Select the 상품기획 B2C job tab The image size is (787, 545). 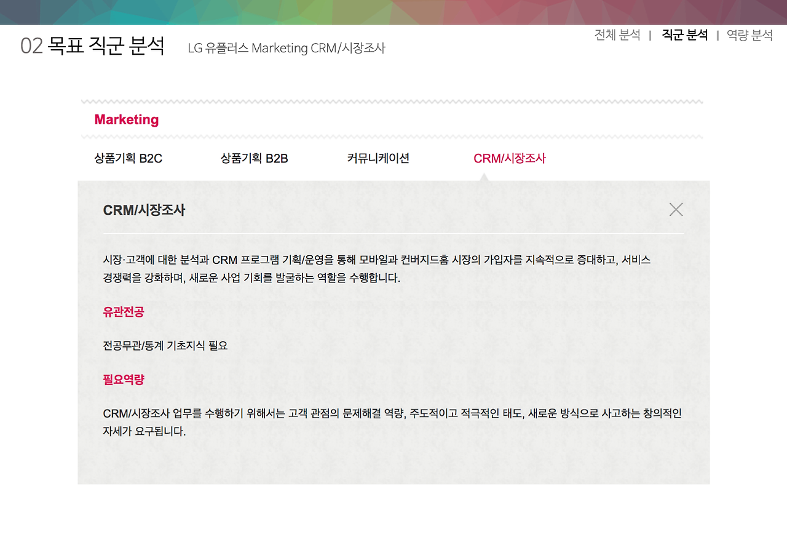coord(128,158)
